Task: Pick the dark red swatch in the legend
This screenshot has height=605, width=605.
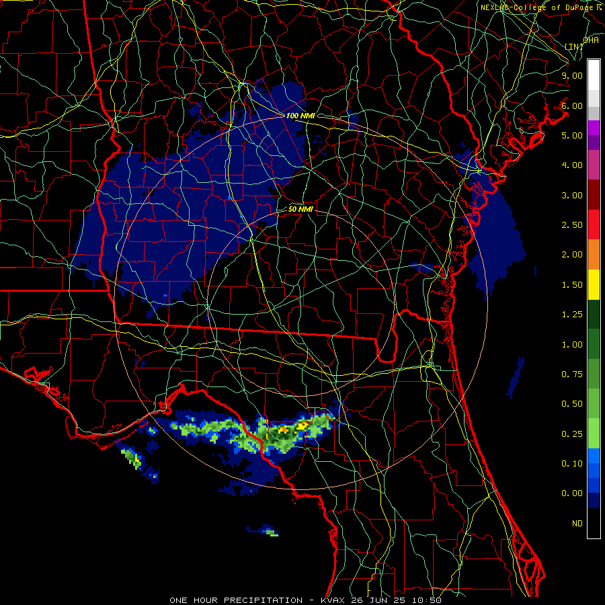Action: tap(594, 195)
